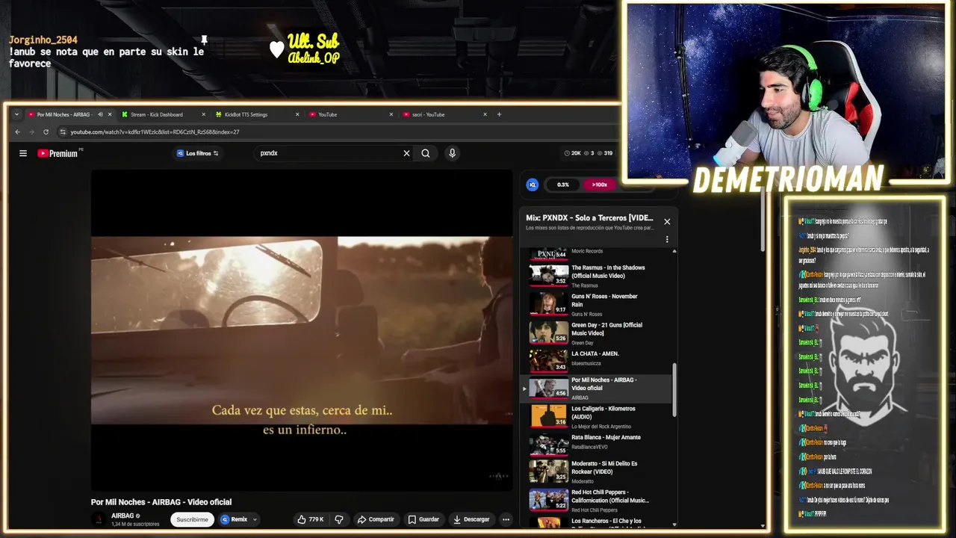Click the >100x red stat pill
The height and width of the screenshot is (538, 956).
point(599,185)
